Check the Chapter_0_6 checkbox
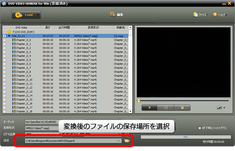This screenshot has width=235, height=151. click(x=5, y=64)
